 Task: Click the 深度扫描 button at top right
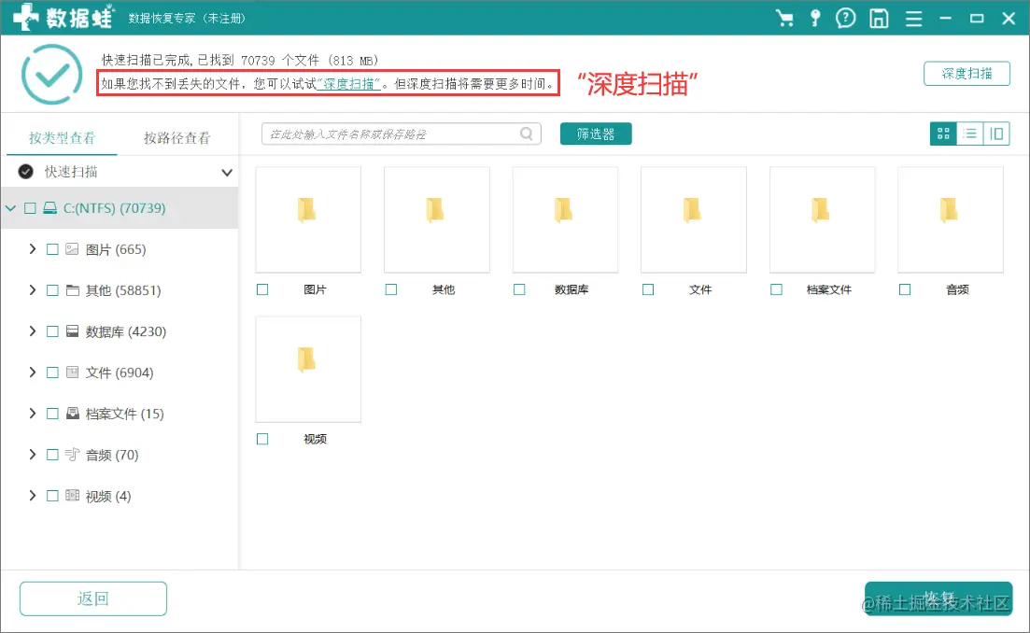pyautogui.click(x=967, y=74)
